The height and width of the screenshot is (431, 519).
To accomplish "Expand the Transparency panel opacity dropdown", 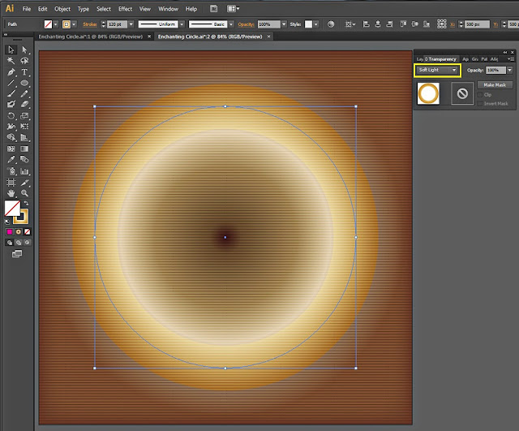I will [x=509, y=71].
